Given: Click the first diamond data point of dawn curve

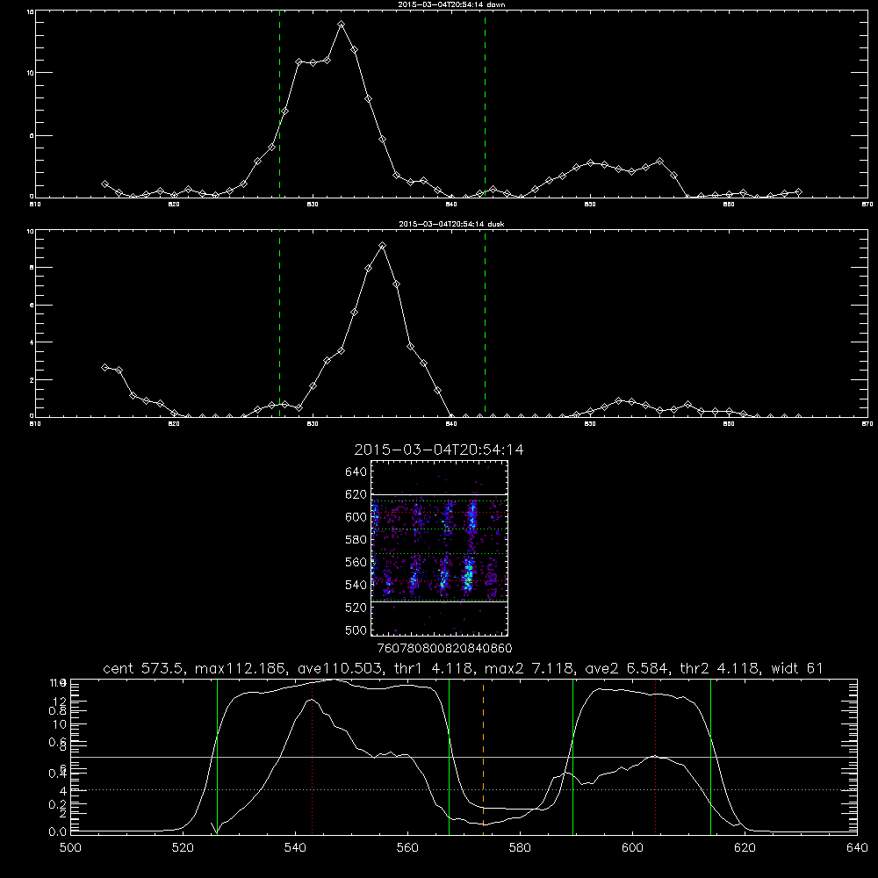Looking at the screenshot, I should point(104,184).
